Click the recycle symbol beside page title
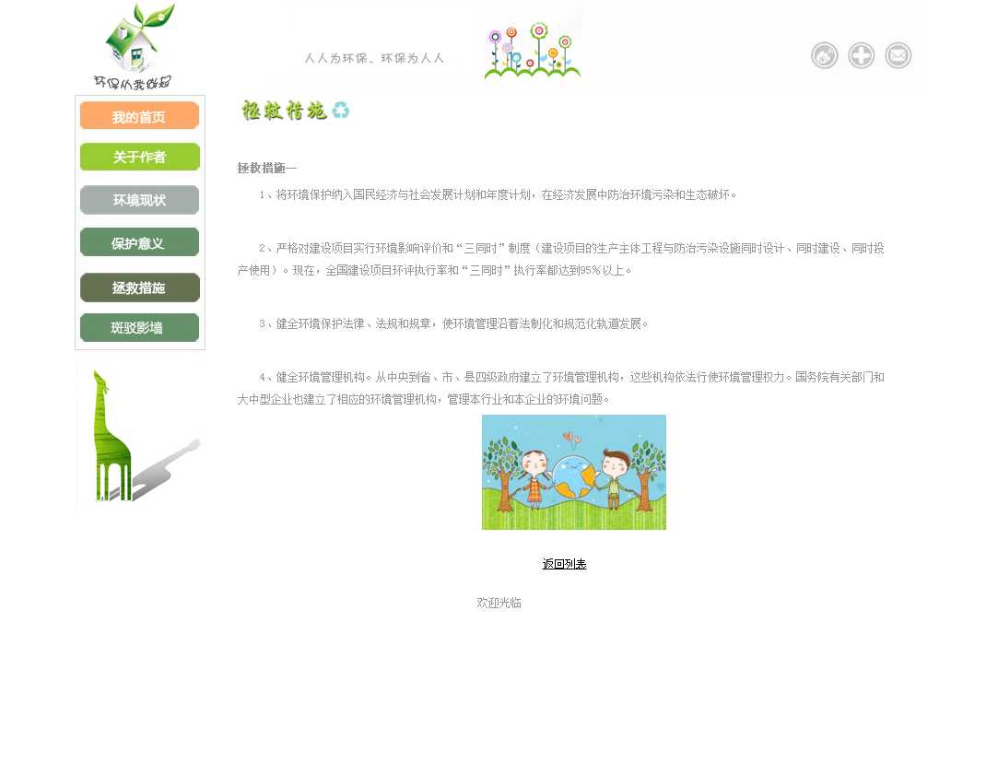The height and width of the screenshot is (763, 998). point(341,111)
